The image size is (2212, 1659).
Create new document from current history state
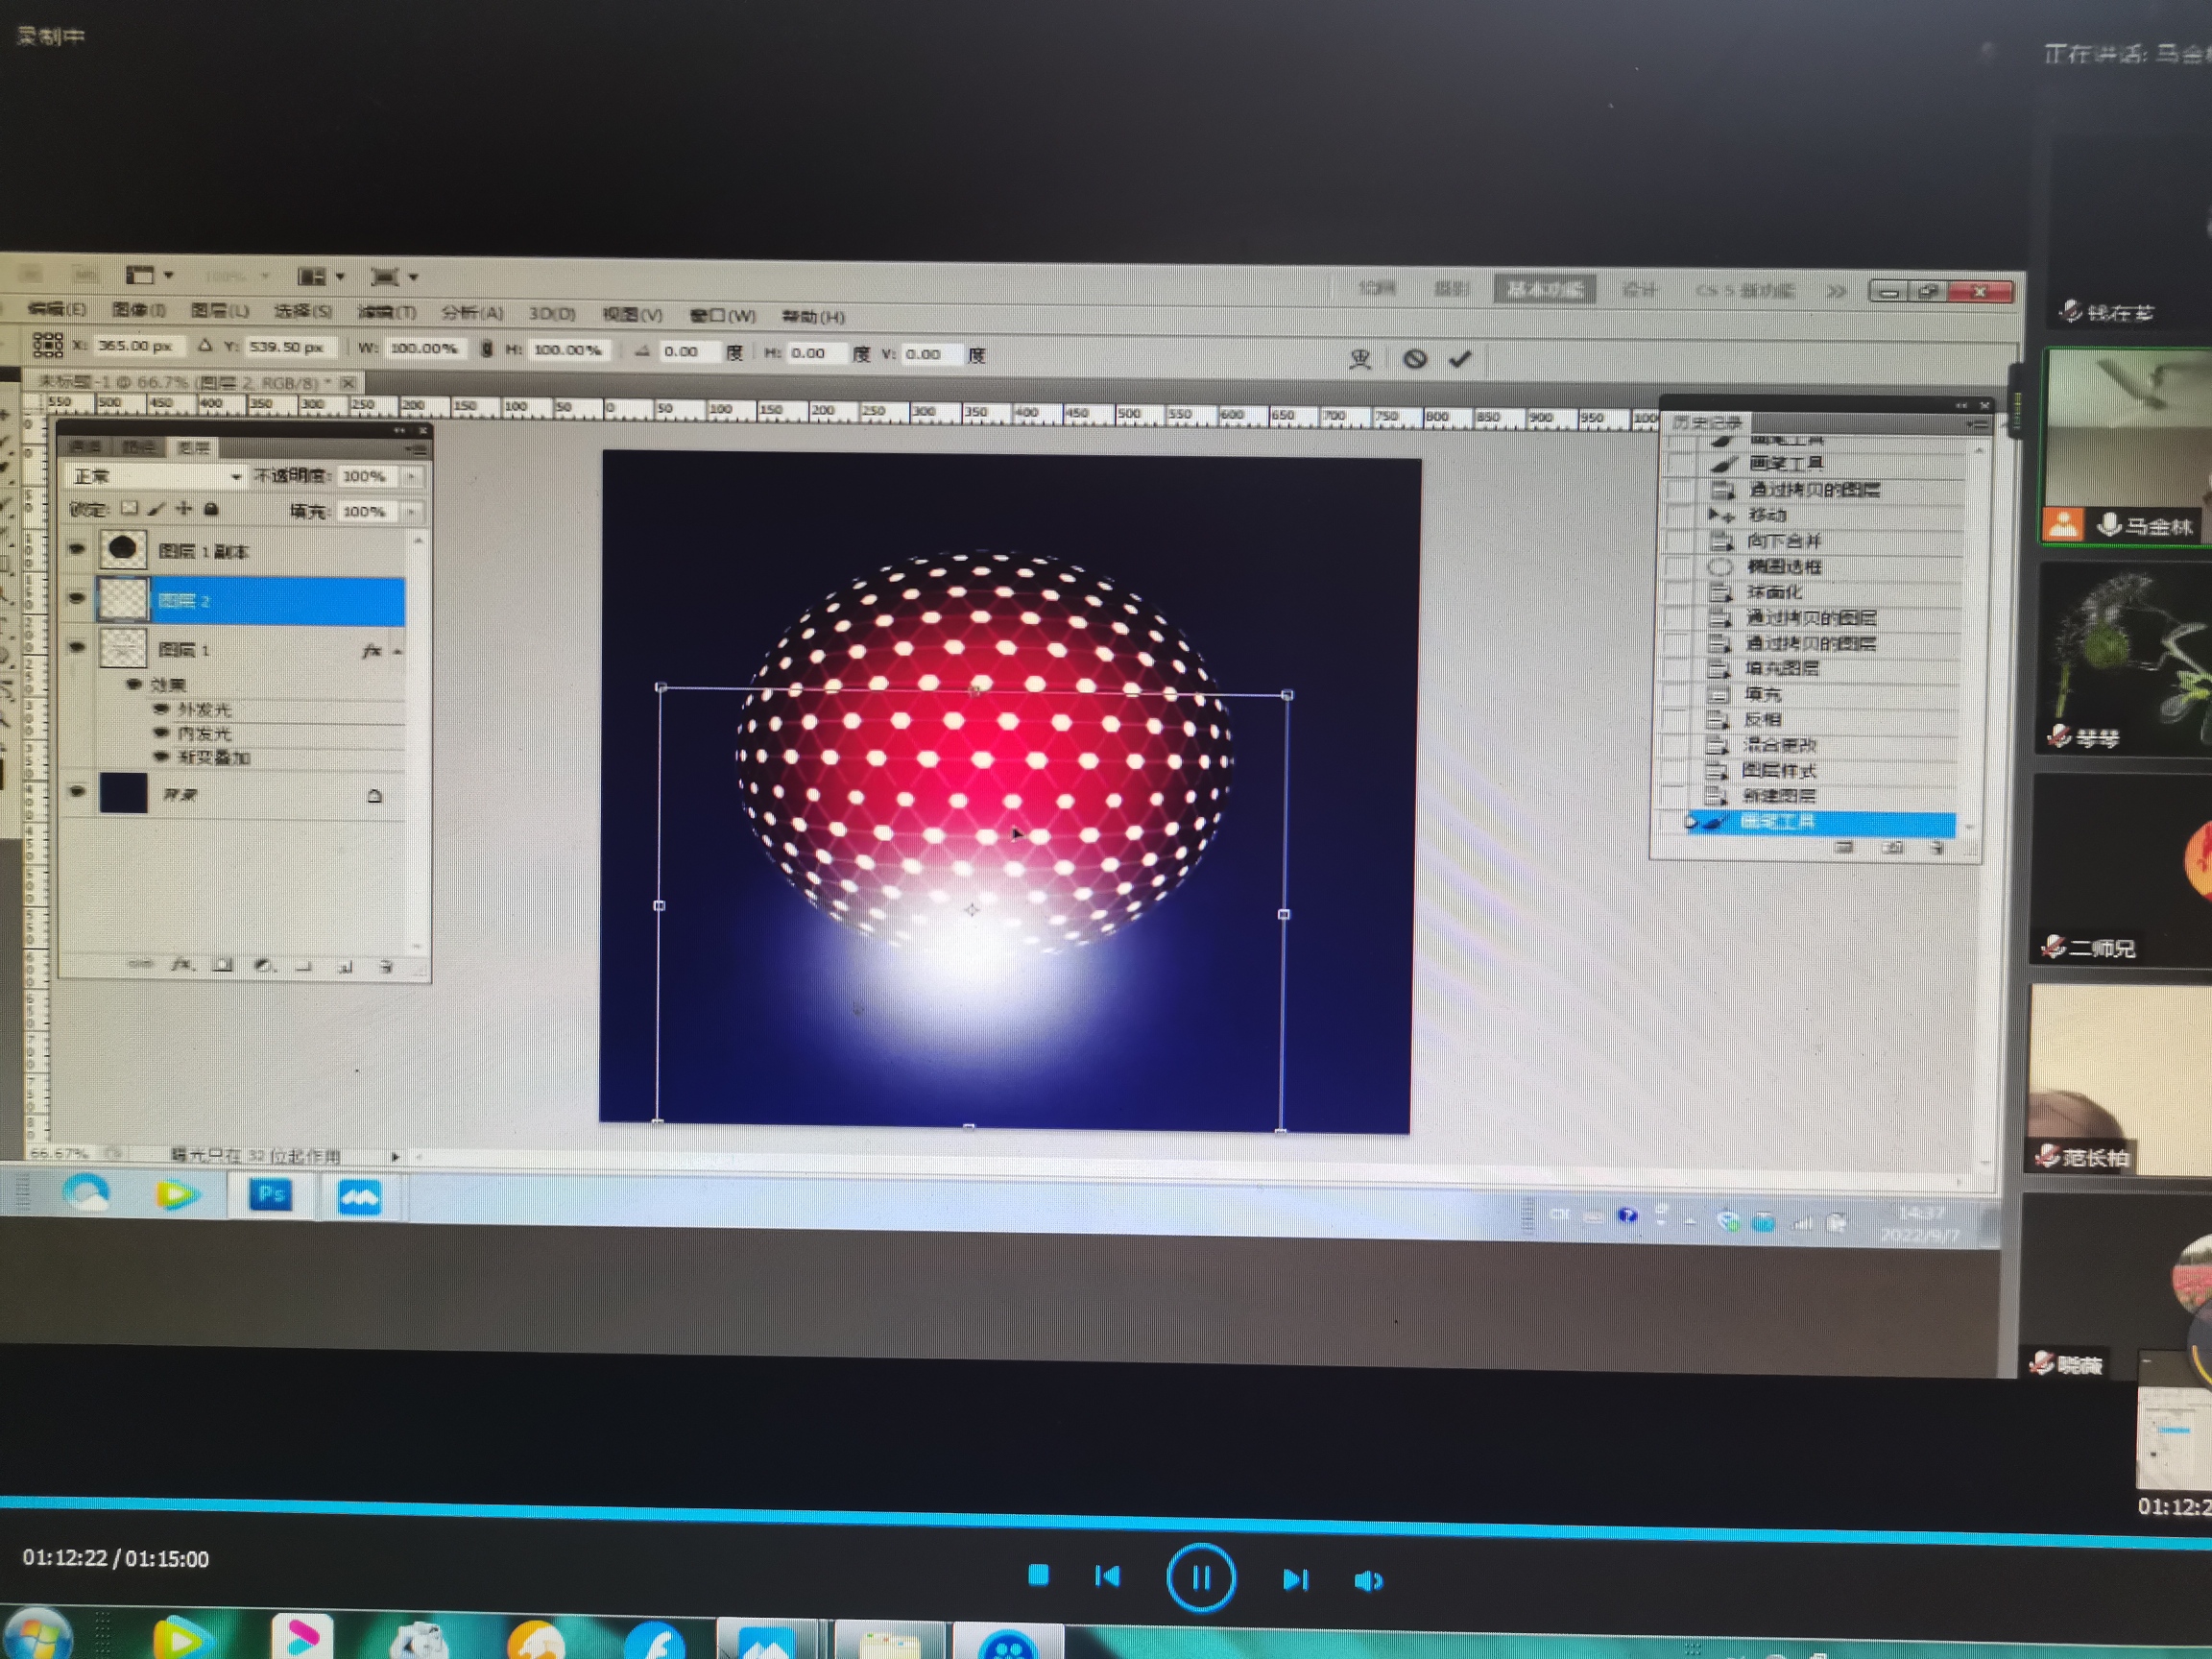[x=1845, y=848]
